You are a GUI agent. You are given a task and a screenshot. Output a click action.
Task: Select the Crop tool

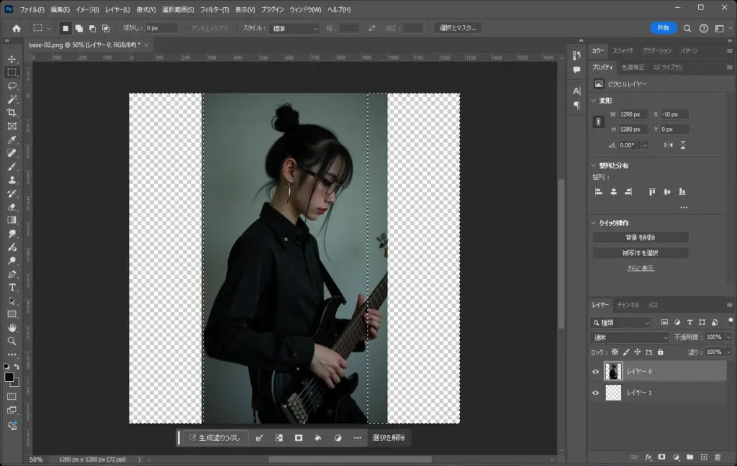(x=12, y=113)
